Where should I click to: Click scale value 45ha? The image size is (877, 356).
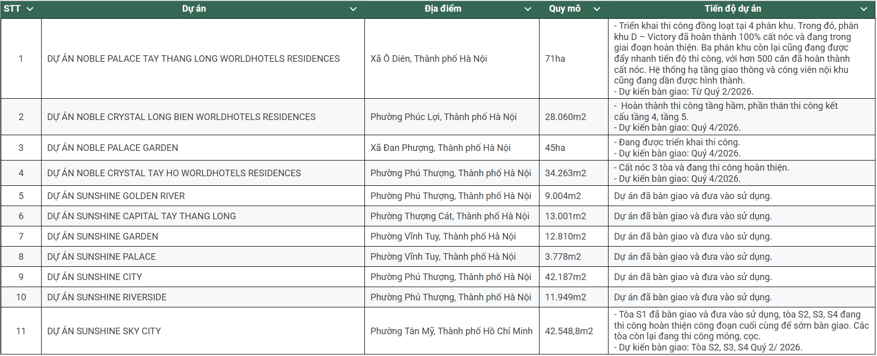pyautogui.click(x=555, y=148)
